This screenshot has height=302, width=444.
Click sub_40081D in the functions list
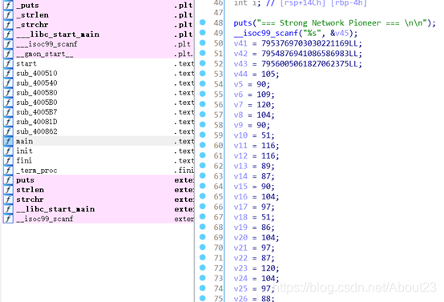tap(37, 122)
